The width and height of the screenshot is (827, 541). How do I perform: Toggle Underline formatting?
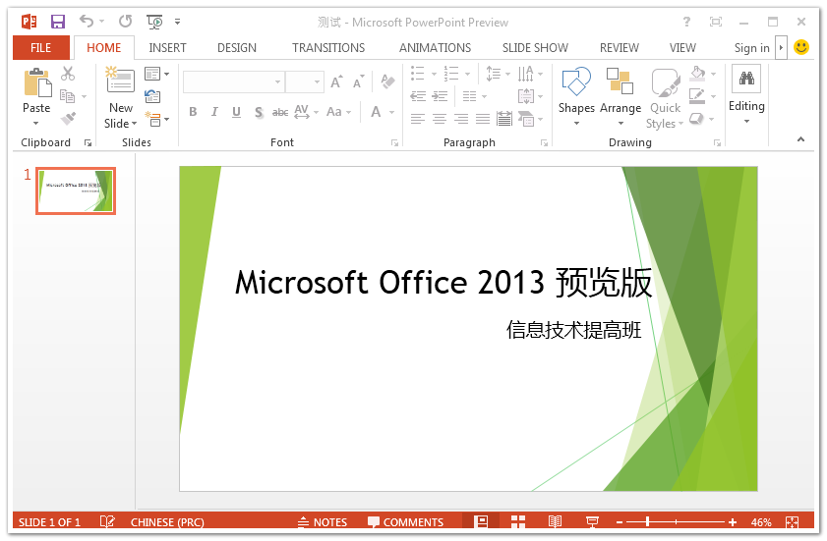click(x=236, y=112)
